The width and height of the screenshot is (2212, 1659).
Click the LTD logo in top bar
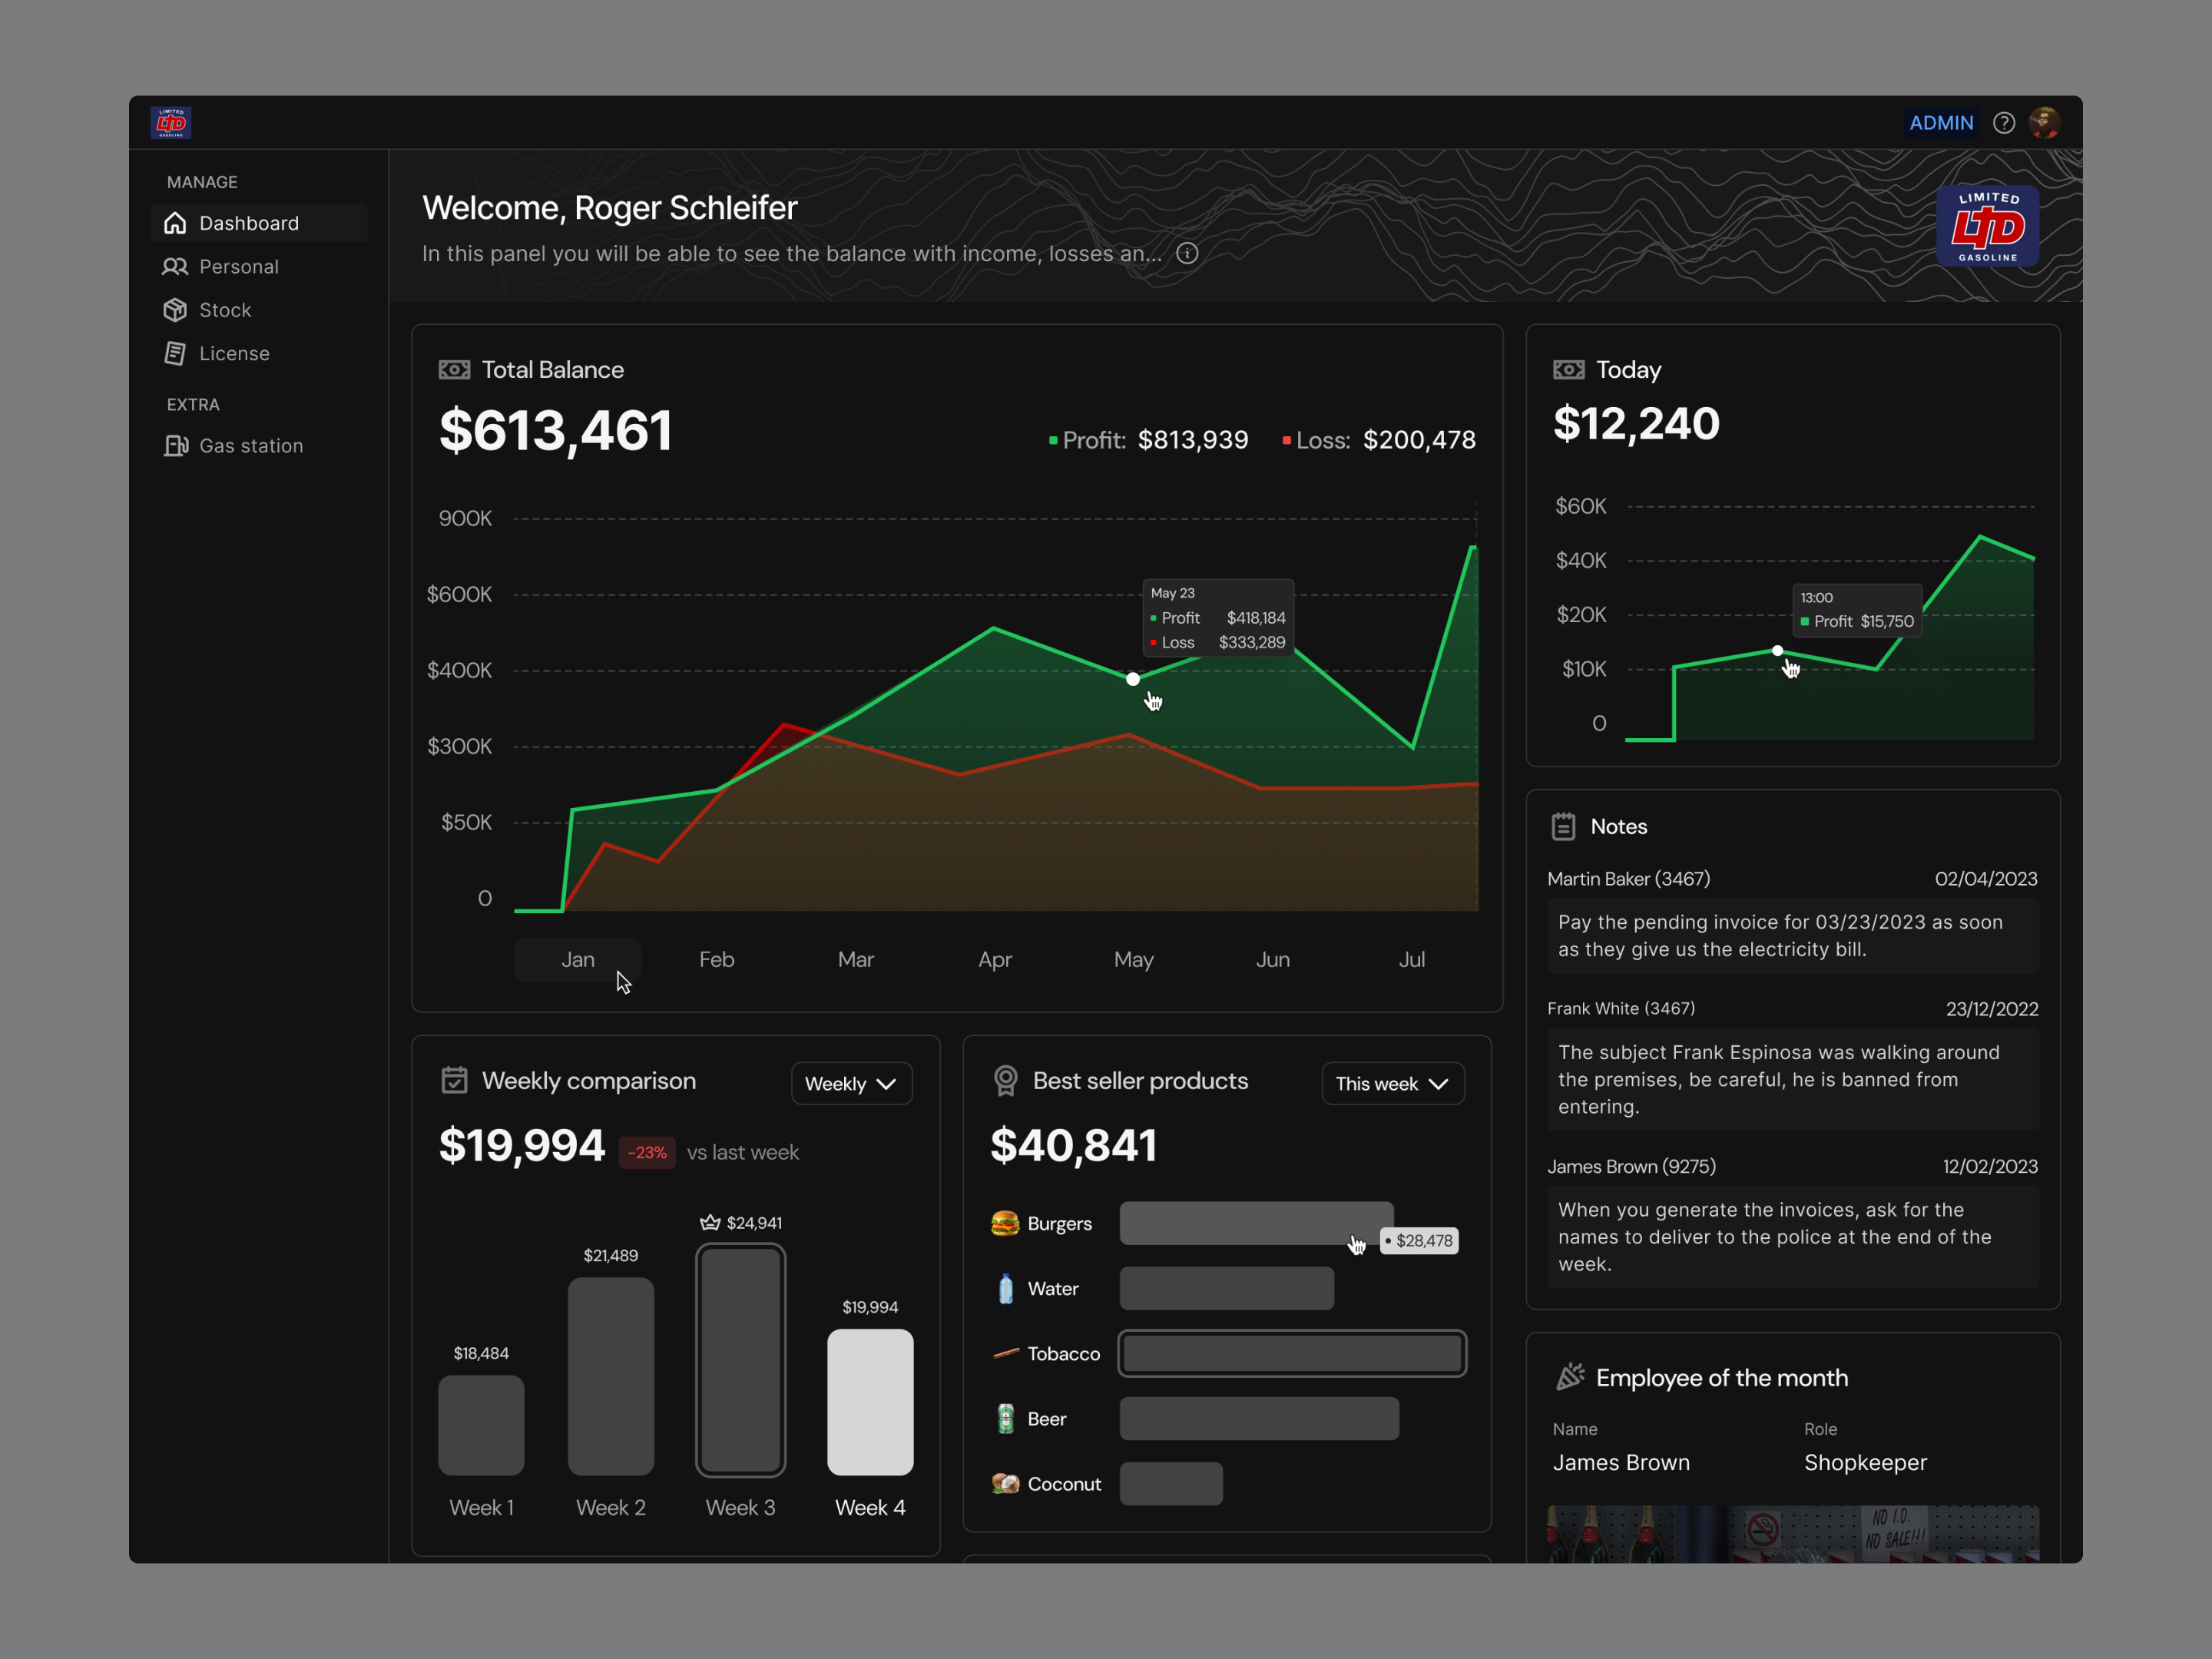pyautogui.click(x=171, y=123)
